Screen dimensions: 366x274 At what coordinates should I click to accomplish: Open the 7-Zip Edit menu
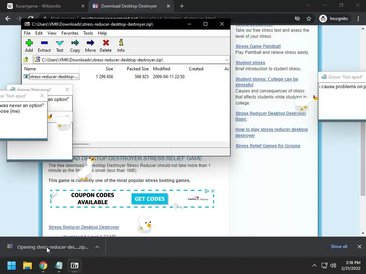pos(39,33)
